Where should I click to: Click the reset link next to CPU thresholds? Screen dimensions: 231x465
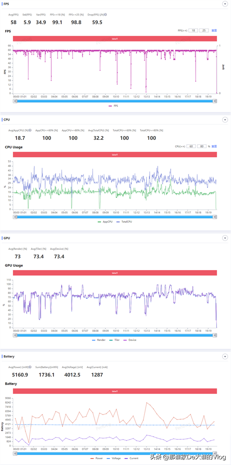[x=214, y=146]
